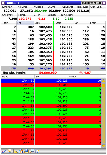Screen dimensions: 107x155
Task: Click the Saat column header
Action: tap(18, 77)
